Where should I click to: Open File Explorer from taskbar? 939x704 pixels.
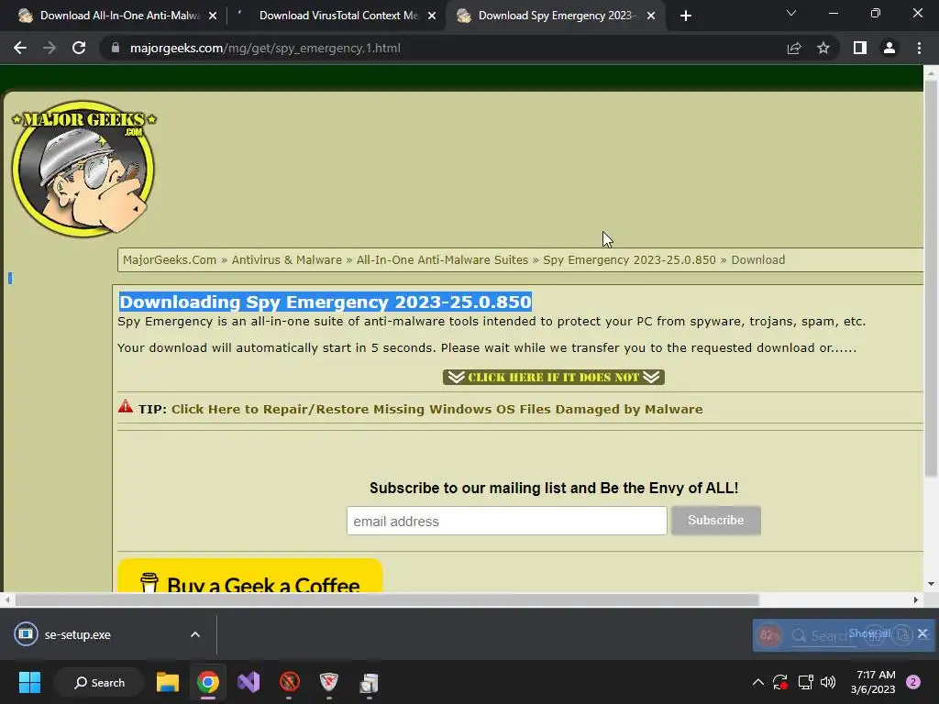168,682
